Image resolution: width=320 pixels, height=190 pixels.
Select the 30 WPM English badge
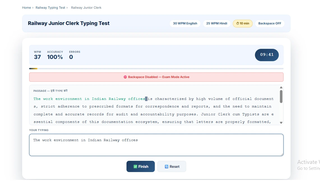pyautogui.click(x=185, y=24)
